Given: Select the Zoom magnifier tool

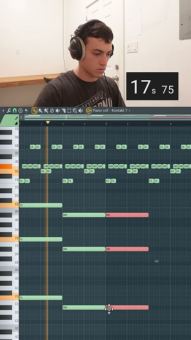Looking at the screenshot, I should click(x=75, y=110).
